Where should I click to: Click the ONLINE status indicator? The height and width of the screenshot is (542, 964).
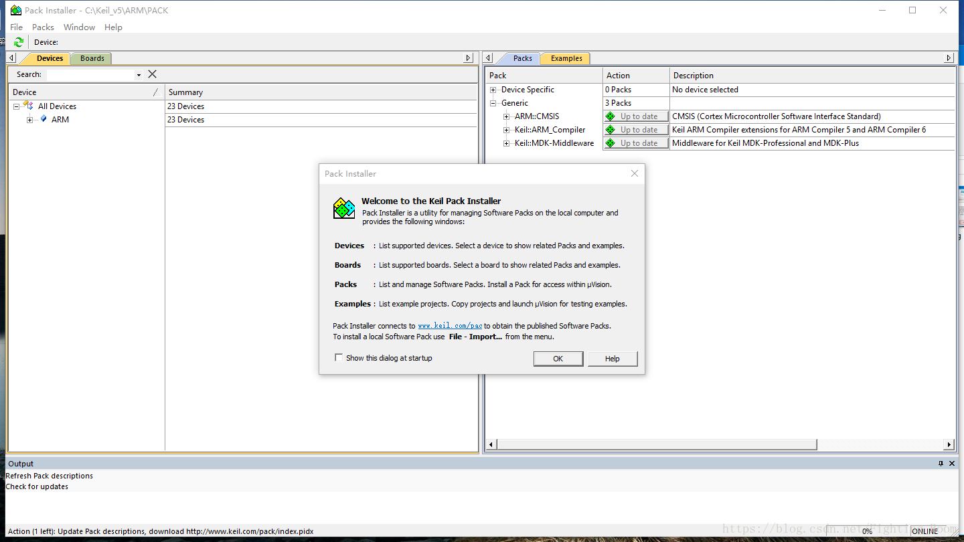click(x=925, y=531)
